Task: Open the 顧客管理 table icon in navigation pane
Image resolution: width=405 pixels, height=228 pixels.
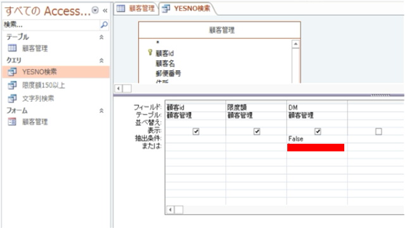Action: (x=12, y=48)
